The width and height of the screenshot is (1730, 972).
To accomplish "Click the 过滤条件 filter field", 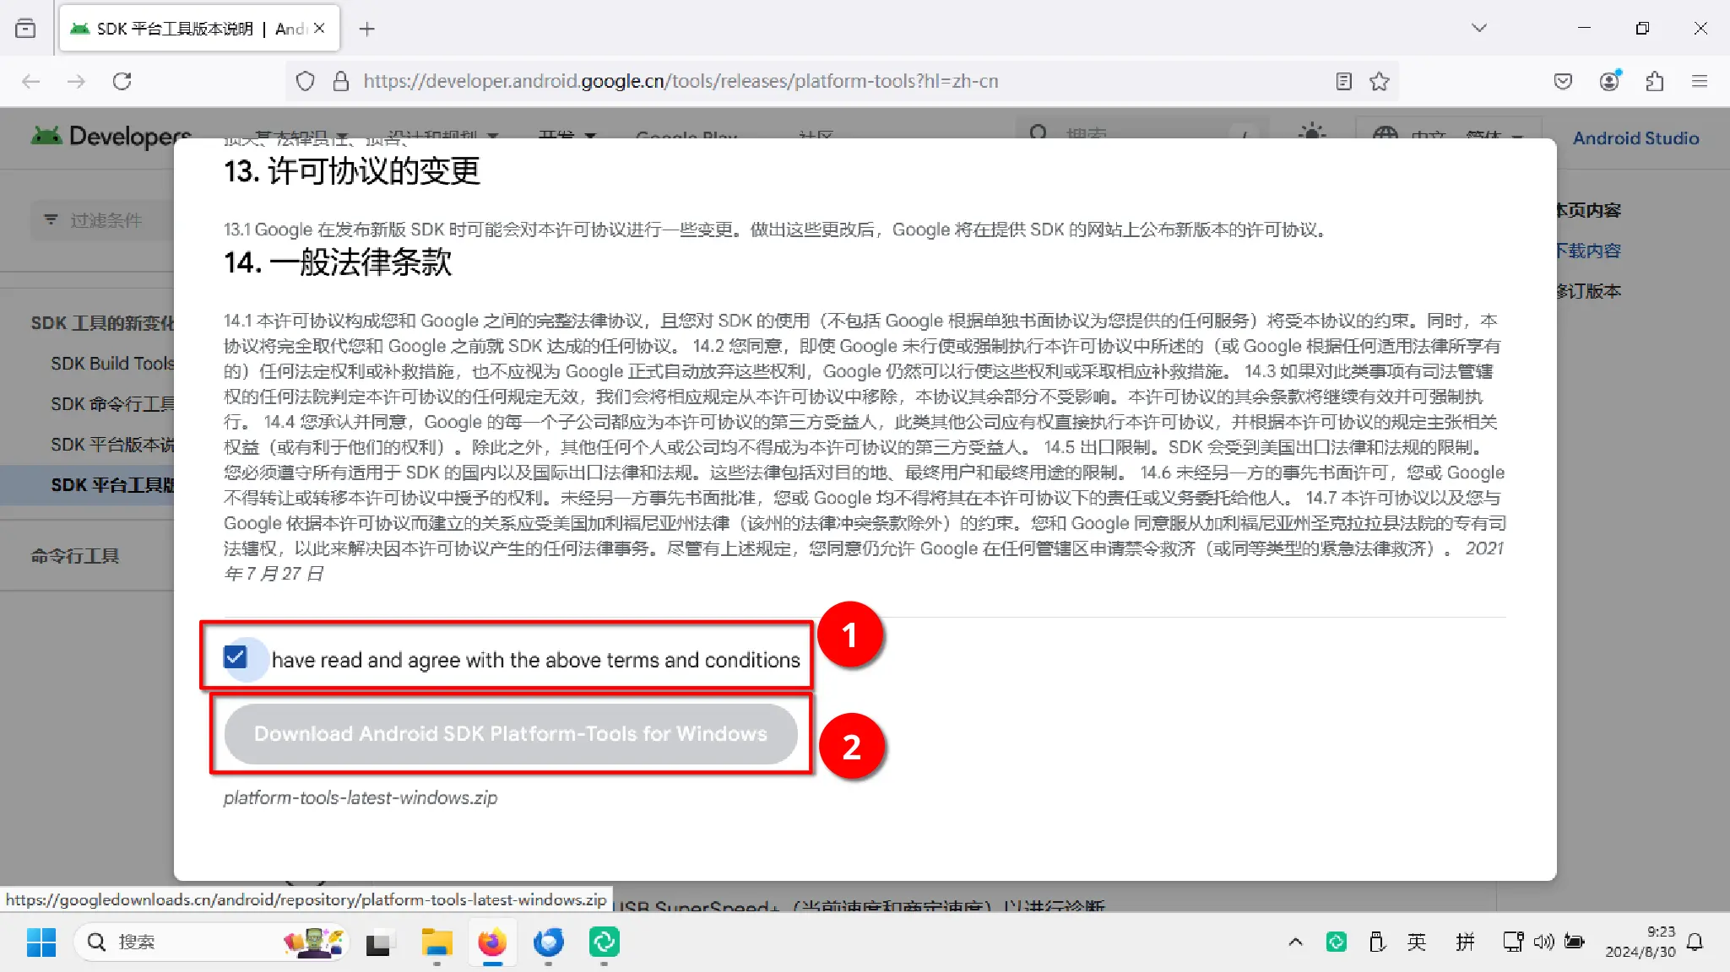I will (x=103, y=220).
